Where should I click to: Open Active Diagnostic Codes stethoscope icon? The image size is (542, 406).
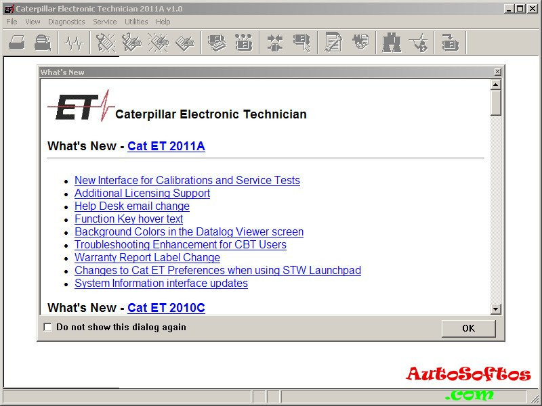(105, 43)
